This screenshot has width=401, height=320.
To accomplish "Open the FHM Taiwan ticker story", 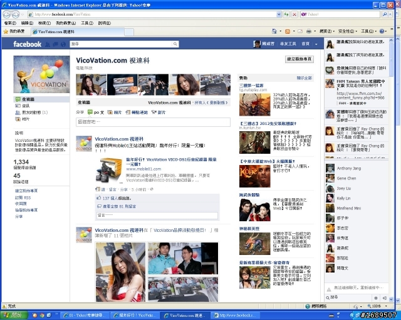I will (x=357, y=92).
